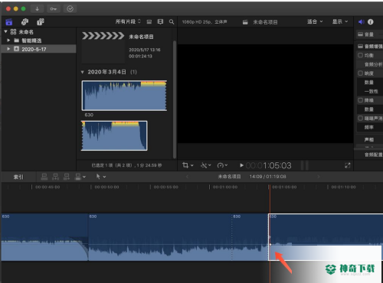Open the 索引 timeline index
Viewport: 383px width, 283px height.
18,177
